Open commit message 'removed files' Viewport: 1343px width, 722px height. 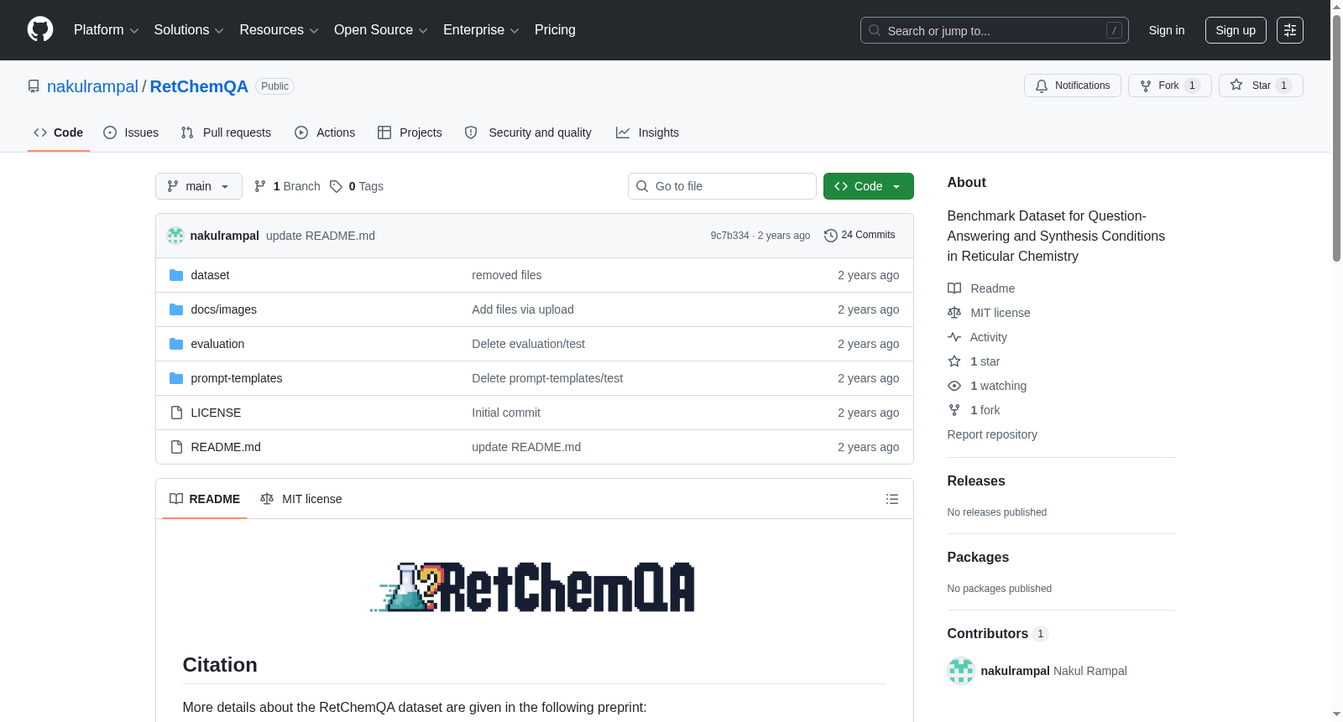pyautogui.click(x=507, y=275)
